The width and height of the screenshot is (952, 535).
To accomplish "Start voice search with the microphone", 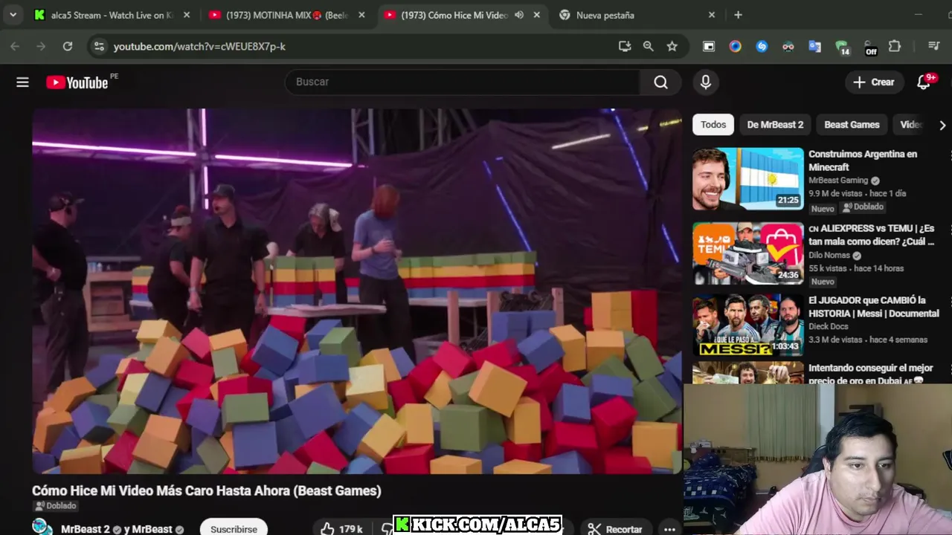I will point(706,82).
